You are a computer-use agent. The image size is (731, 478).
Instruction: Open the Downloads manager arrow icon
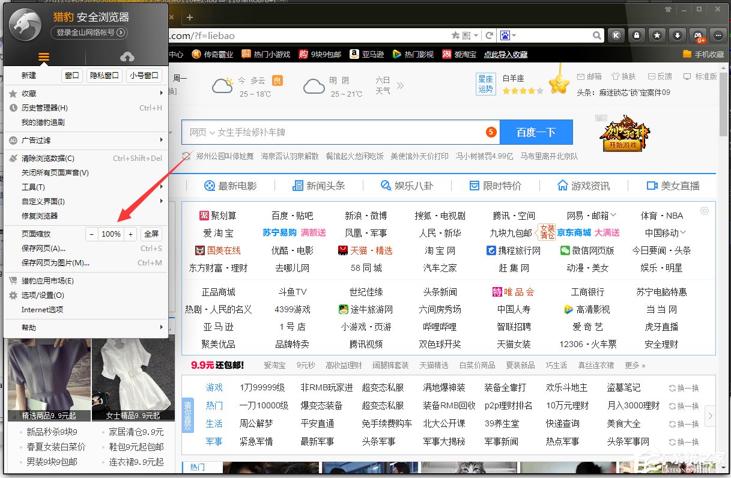click(677, 35)
